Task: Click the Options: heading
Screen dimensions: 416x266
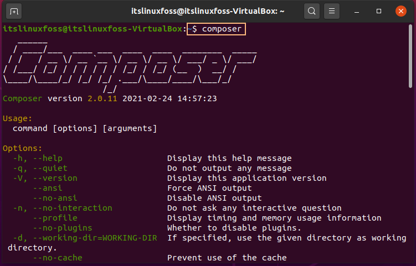Action: pyautogui.click(x=23, y=148)
